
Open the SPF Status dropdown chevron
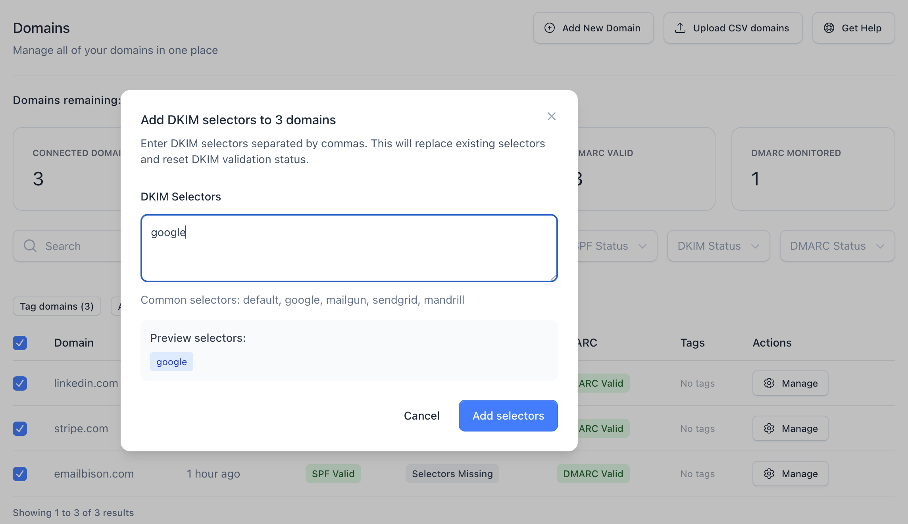coord(643,246)
